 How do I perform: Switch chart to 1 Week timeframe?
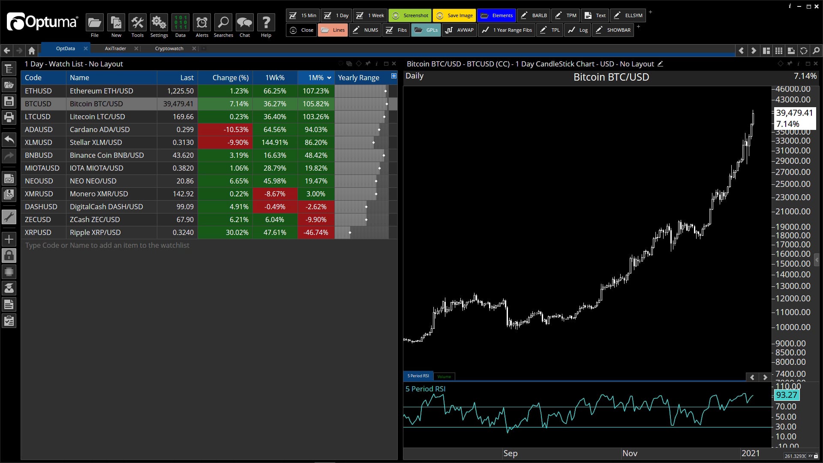[370, 15]
